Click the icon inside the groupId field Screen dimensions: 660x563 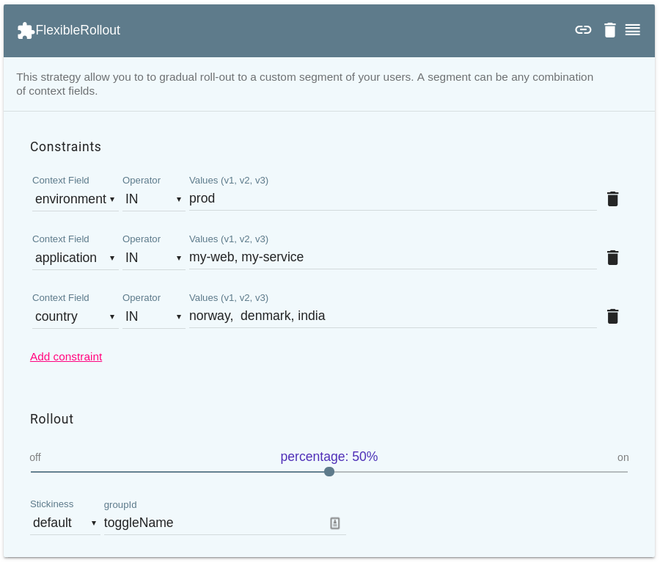pos(335,523)
